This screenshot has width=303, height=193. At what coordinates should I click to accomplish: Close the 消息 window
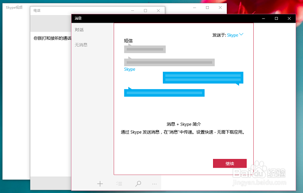pyautogui.click(x=289, y=18)
